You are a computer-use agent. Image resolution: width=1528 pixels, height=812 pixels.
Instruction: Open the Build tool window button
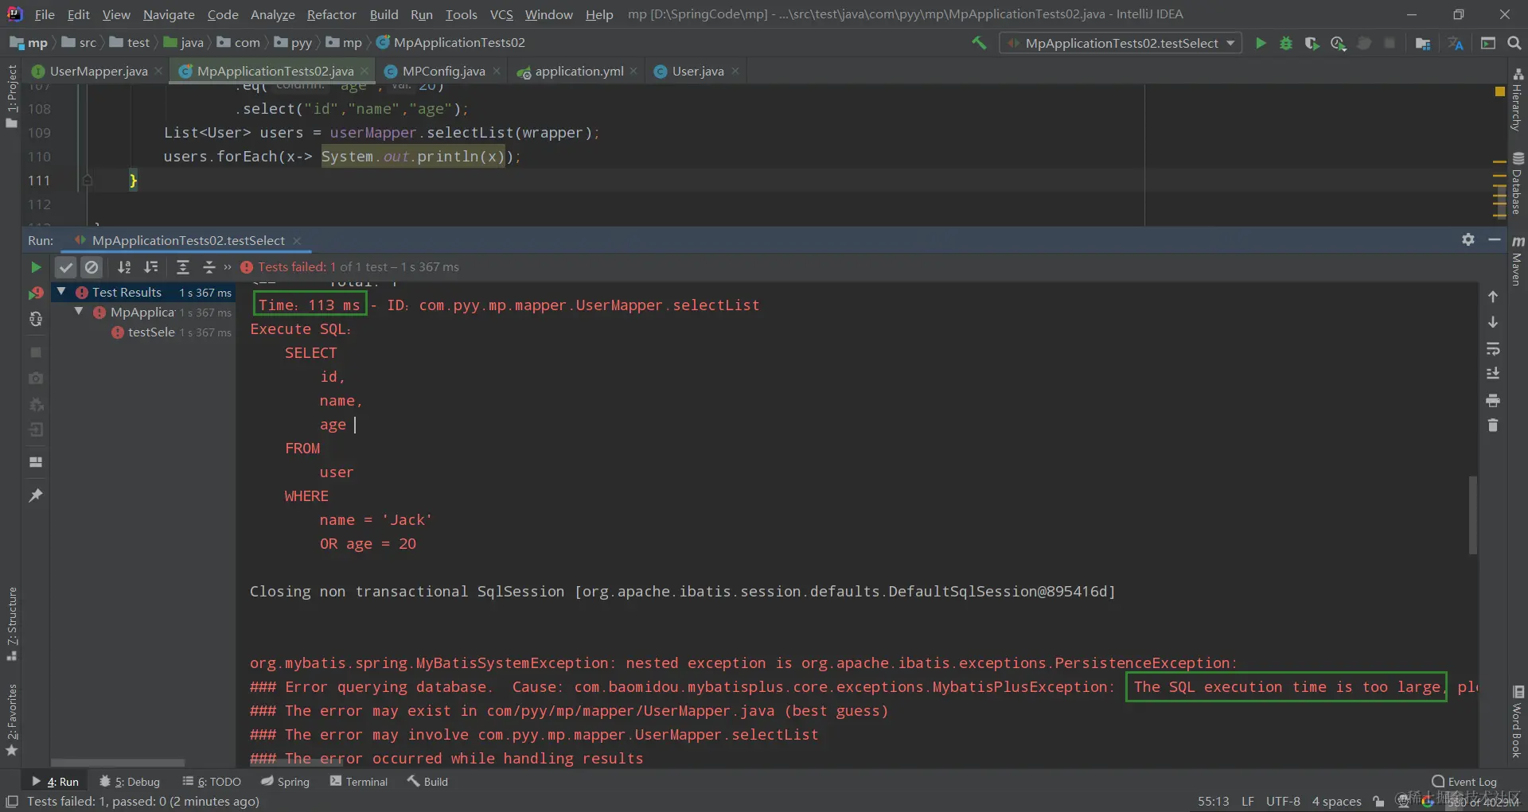click(x=428, y=782)
